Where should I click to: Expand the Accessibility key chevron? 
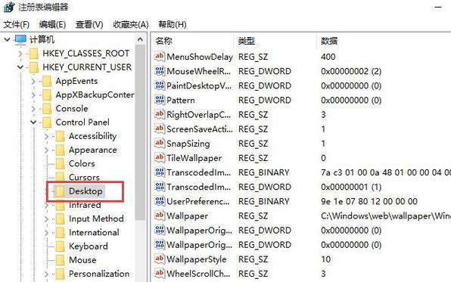[47, 136]
